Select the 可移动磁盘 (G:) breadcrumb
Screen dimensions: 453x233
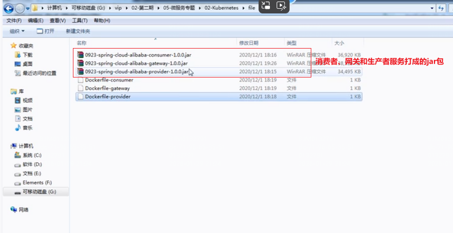tap(88, 8)
